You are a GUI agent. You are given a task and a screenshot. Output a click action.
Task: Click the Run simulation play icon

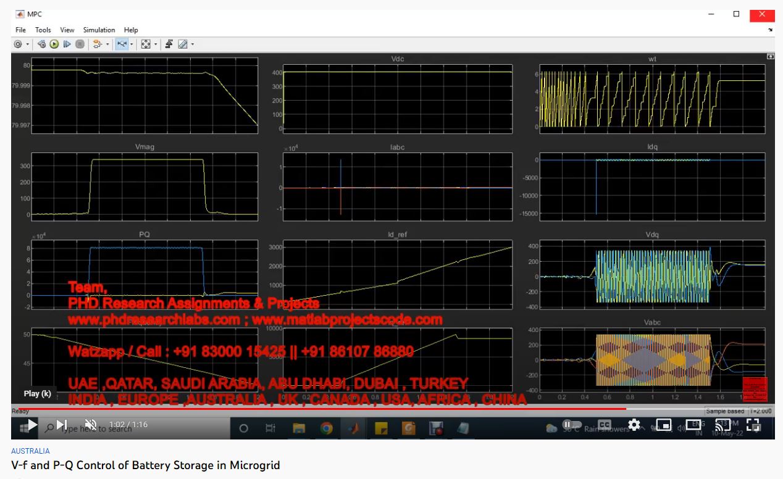(54, 44)
